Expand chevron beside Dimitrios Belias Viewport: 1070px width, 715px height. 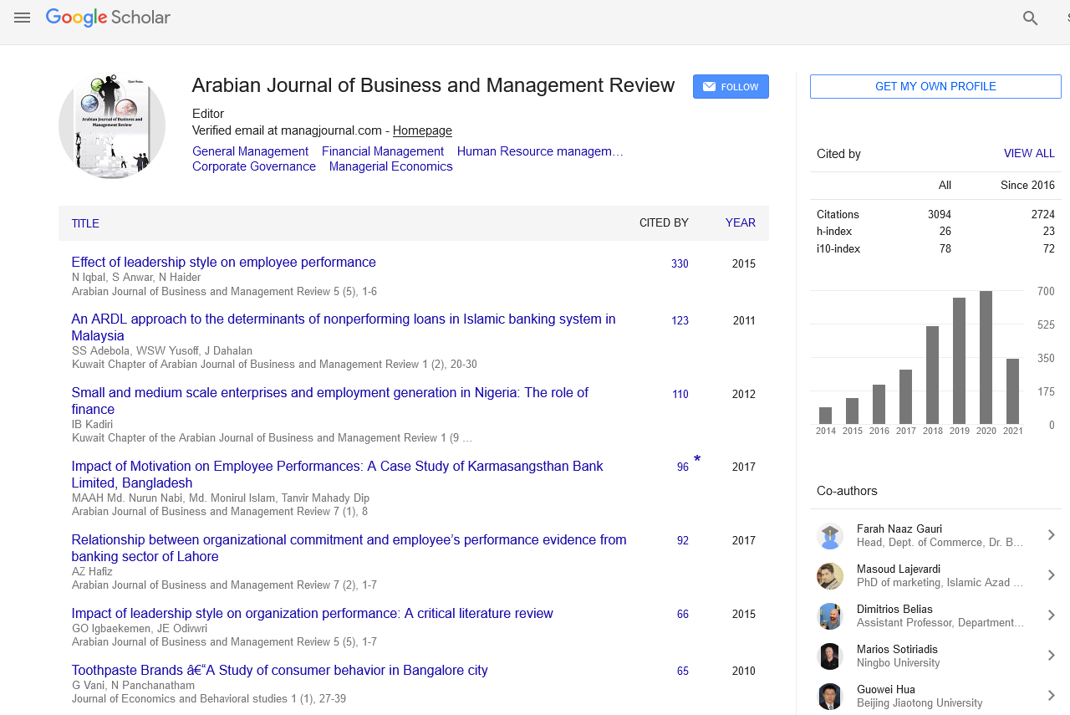(x=1052, y=615)
